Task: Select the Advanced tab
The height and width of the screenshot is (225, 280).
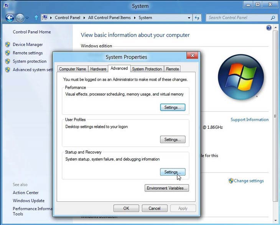Action: coord(119,68)
